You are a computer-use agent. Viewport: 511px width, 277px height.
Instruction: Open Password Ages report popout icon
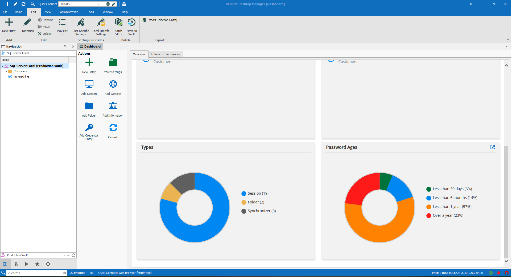coord(492,147)
